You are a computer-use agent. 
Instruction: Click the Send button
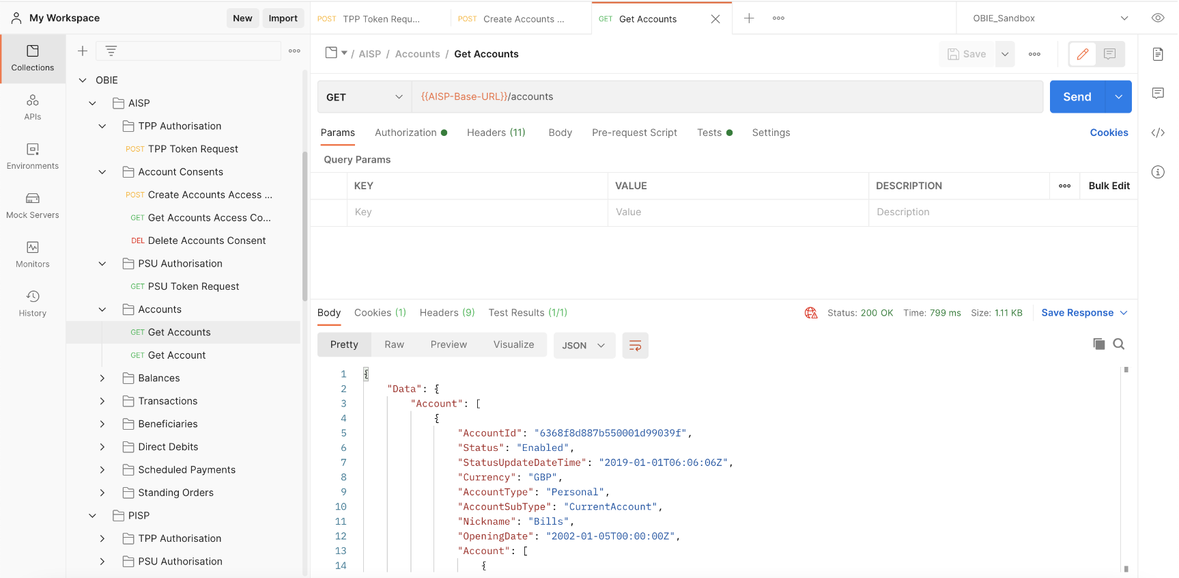pyautogui.click(x=1077, y=97)
